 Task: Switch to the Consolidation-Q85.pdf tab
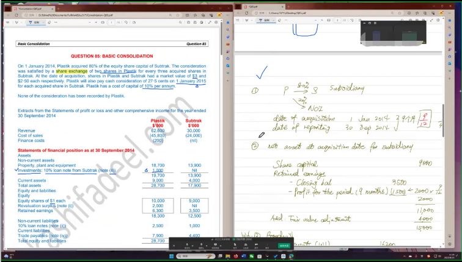31,5
